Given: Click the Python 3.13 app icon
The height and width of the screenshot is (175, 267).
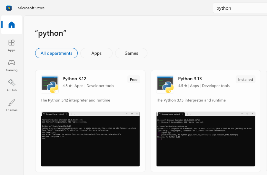Looking at the screenshot, I should coord(165,84).
